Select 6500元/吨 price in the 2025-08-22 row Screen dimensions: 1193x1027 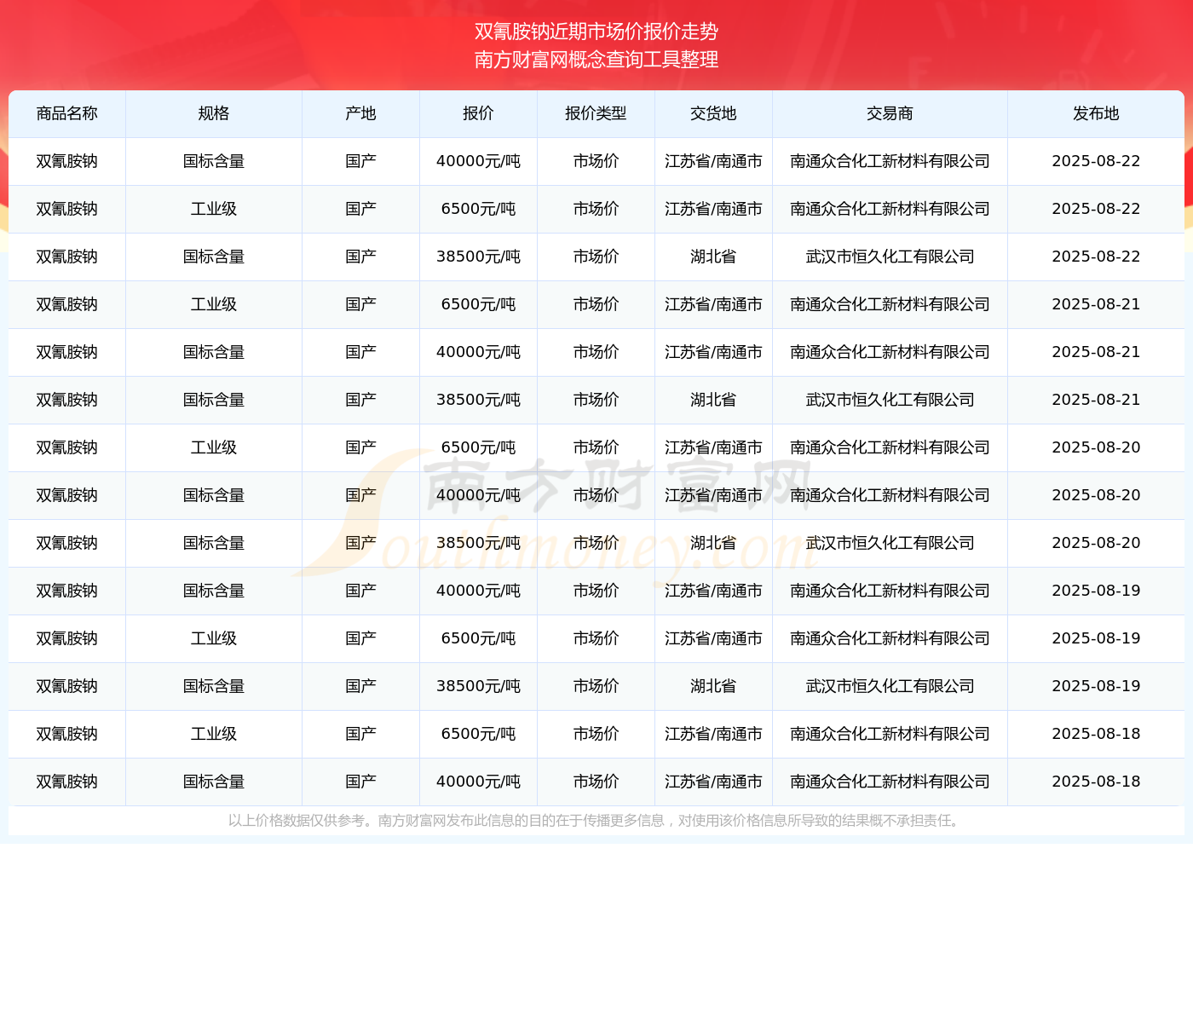pyautogui.click(x=478, y=209)
